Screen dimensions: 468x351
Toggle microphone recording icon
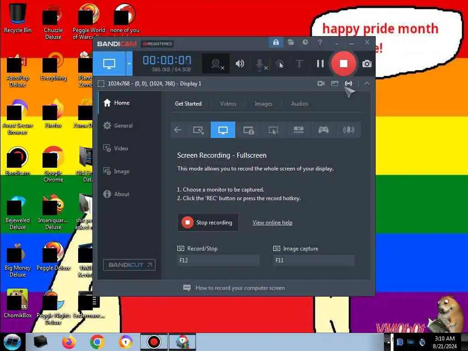pyautogui.click(x=260, y=64)
